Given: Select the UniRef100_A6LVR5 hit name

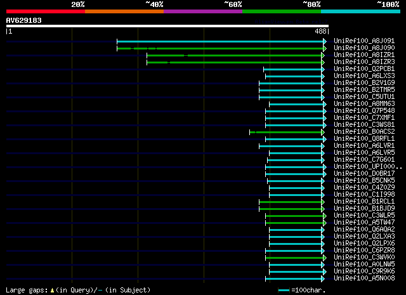Looking at the screenshot, I should [364, 152].
